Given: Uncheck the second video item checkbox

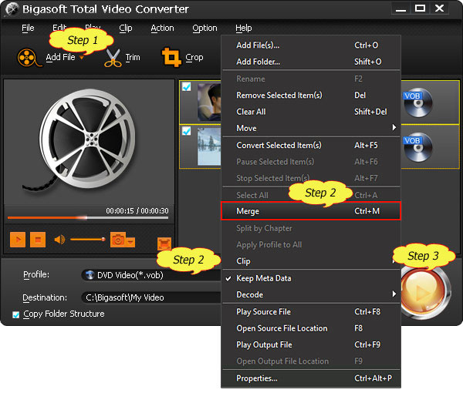Looking at the screenshot, I should (186, 130).
